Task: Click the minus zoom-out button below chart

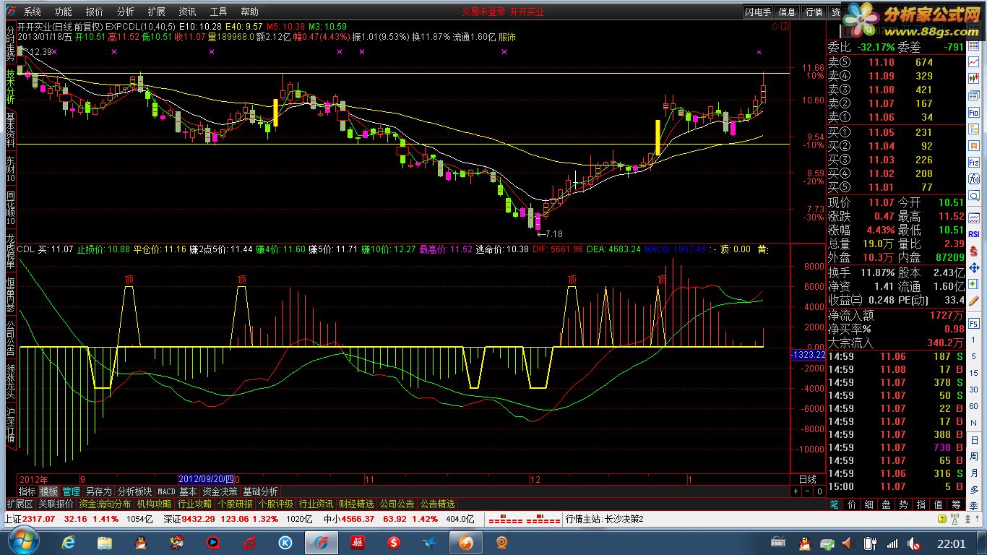Action: [x=808, y=491]
